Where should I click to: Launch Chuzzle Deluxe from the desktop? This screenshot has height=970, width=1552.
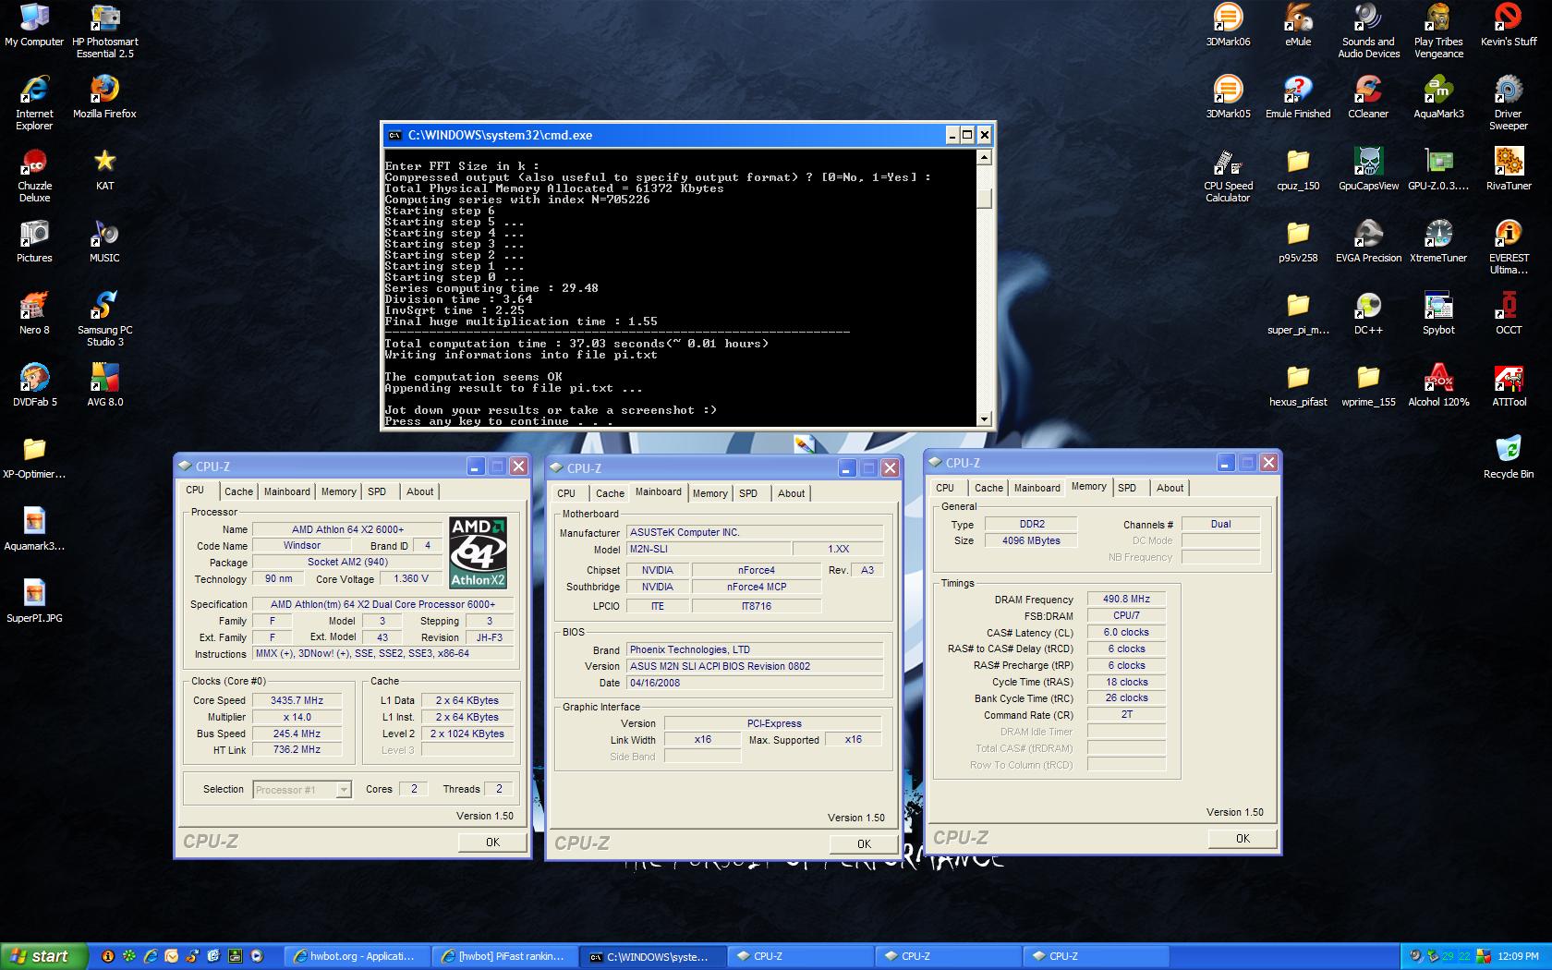(x=34, y=175)
